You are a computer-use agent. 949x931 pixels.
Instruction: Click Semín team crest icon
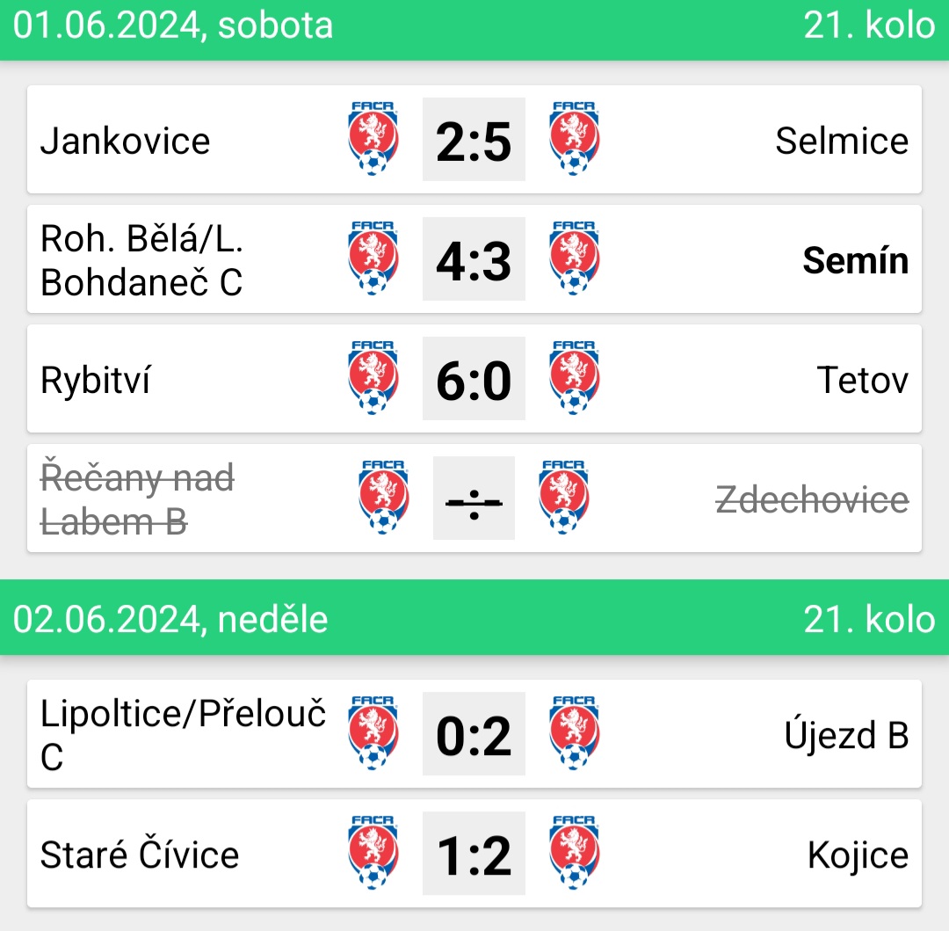point(574,258)
